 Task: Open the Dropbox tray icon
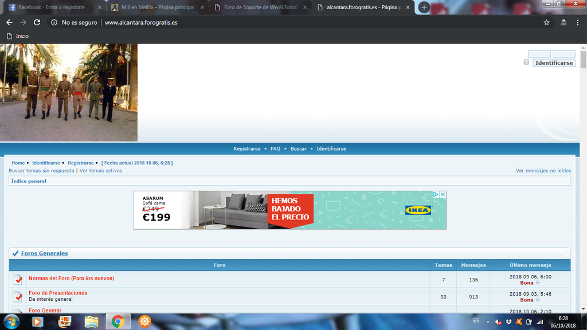(x=508, y=322)
